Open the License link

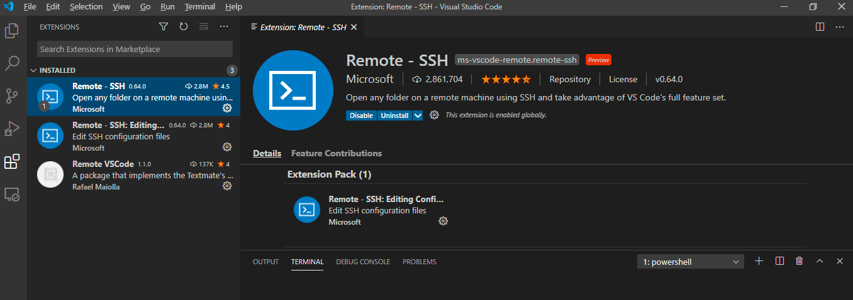point(623,79)
